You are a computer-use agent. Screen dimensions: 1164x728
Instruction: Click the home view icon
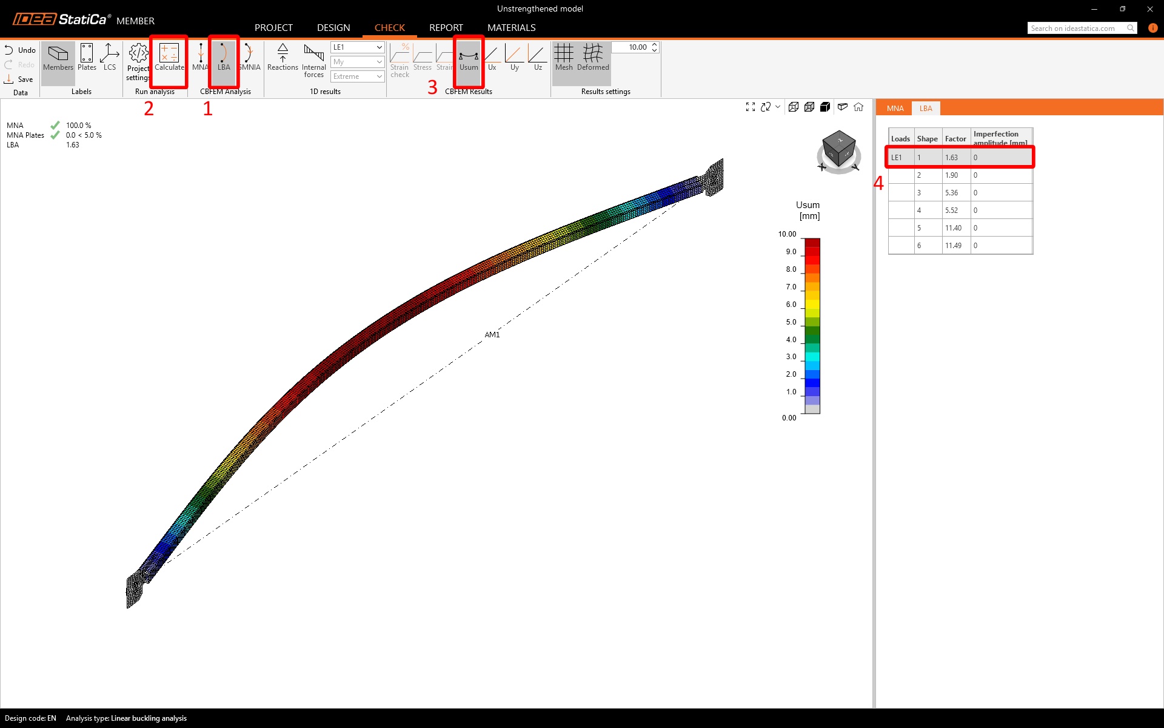tap(858, 107)
